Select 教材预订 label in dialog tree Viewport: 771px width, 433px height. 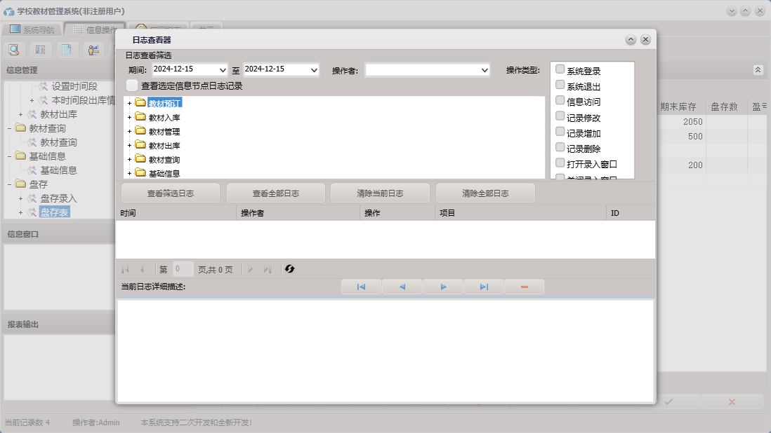165,103
